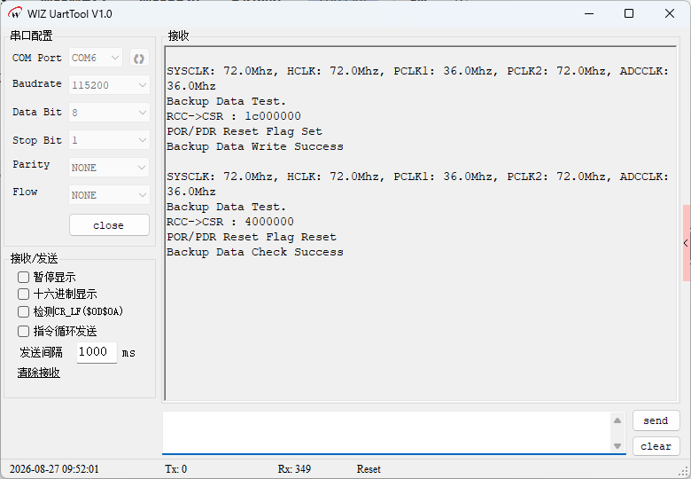Click the 发送间隔 1000 ms field

point(97,352)
